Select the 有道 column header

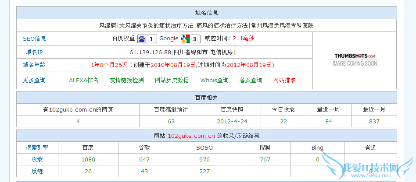[370, 147]
